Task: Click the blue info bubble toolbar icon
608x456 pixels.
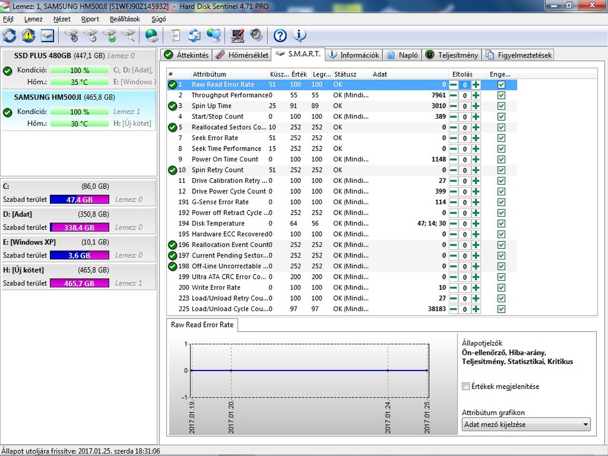Action: (299, 36)
